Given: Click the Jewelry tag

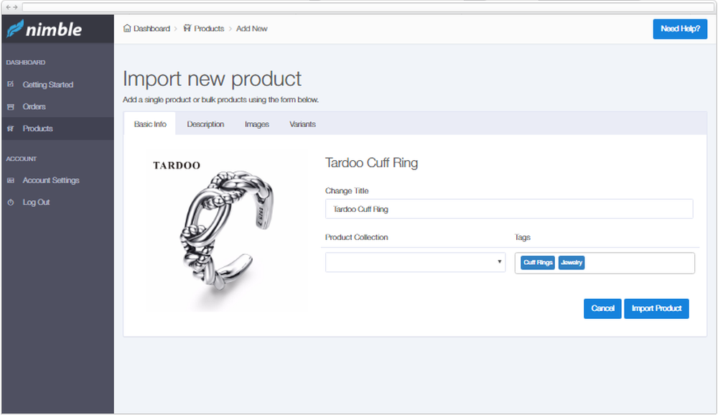Looking at the screenshot, I should coord(572,263).
